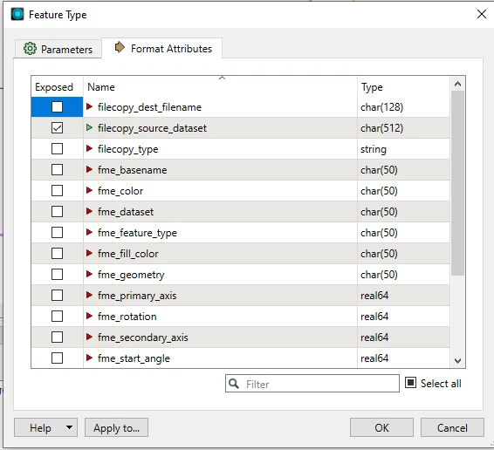This screenshot has height=450, width=494.
Task: Switch to the Parameters tab
Action: 58,49
